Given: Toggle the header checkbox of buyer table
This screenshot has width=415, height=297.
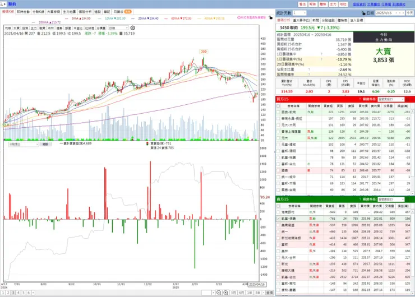Looking at the screenshot, I should point(278,106).
